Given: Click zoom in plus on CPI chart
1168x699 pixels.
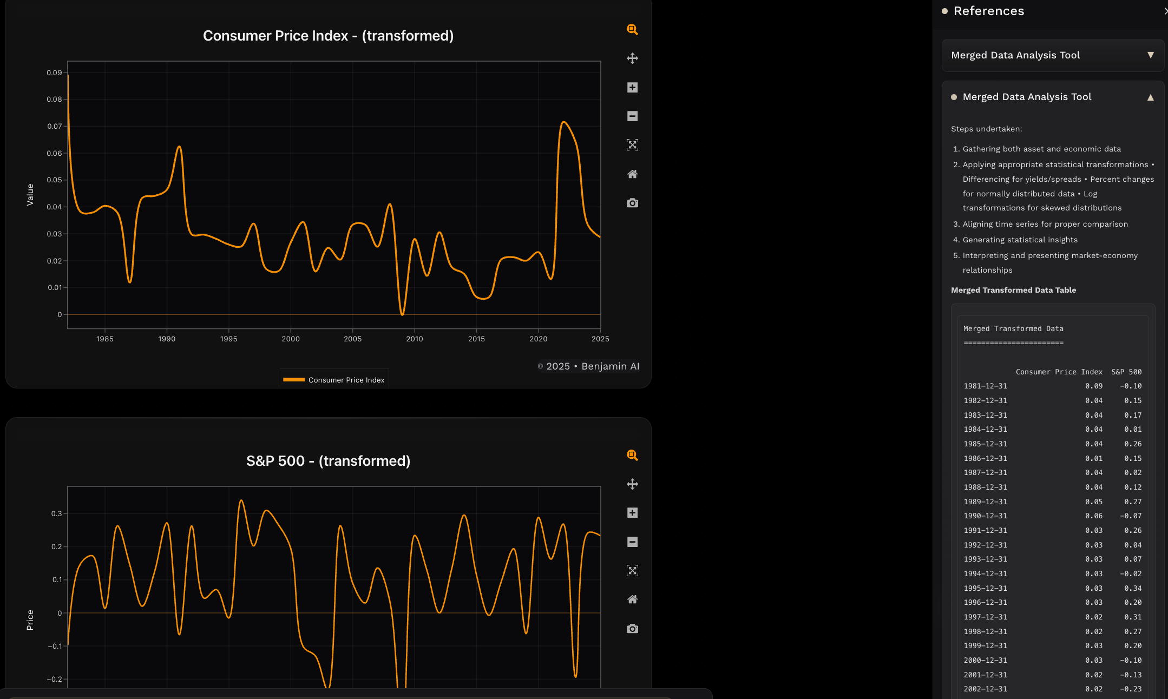Looking at the screenshot, I should pos(632,88).
